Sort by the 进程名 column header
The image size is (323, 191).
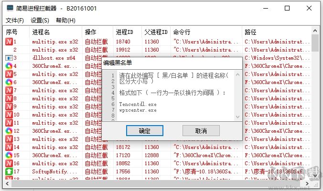[x=55, y=32]
